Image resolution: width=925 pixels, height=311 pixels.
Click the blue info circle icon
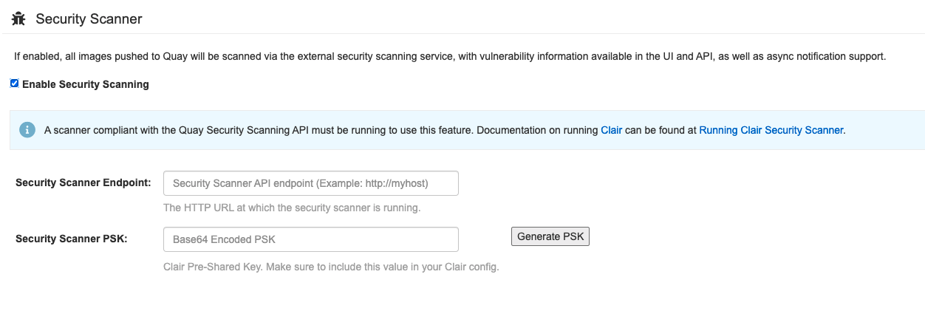(x=27, y=130)
